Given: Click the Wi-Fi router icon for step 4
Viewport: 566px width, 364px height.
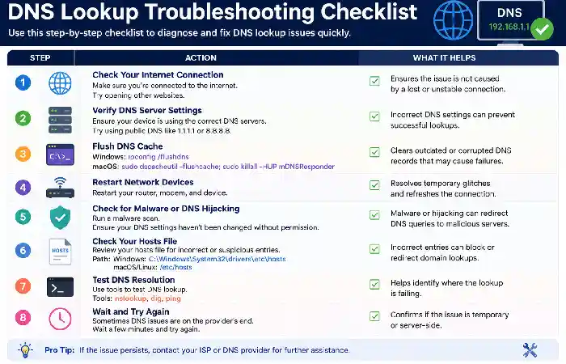Looking at the screenshot, I should [x=60, y=188].
